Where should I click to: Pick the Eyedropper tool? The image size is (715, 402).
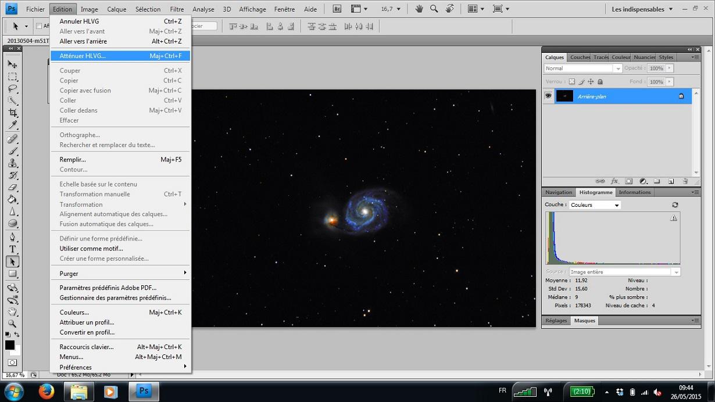12,125
